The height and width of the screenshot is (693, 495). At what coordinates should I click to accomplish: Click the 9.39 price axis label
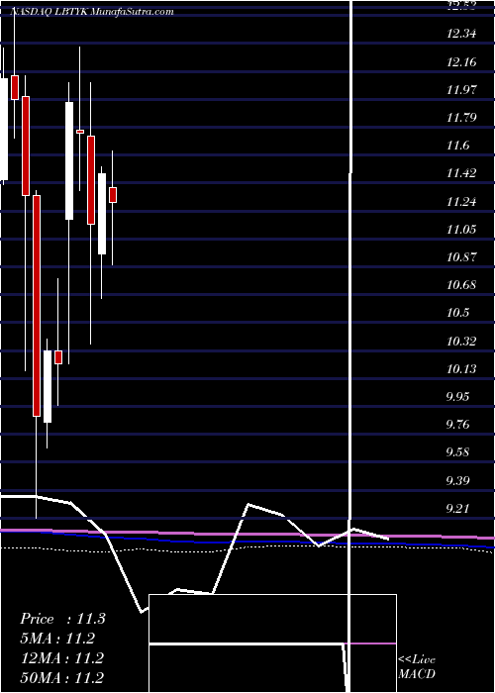pyautogui.click(x=457, y=481)
